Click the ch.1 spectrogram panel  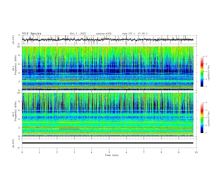pyautogui.click(x=108, y=68)
